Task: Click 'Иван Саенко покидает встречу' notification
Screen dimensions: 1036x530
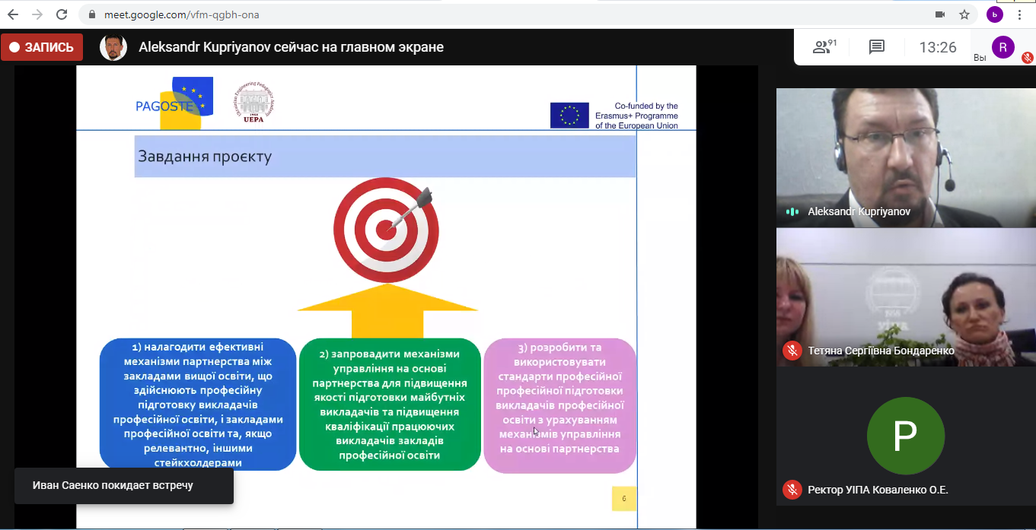Action: (124, 485)
